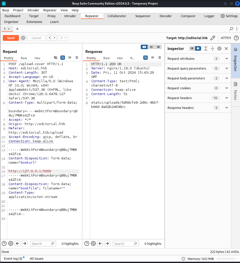Select top-bottom split layout view

point(151,47)
